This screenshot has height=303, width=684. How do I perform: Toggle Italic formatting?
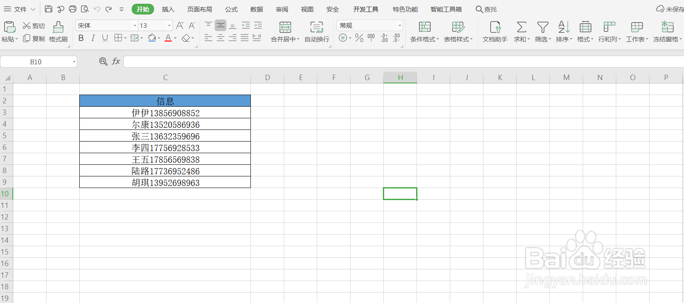[93, 38]
